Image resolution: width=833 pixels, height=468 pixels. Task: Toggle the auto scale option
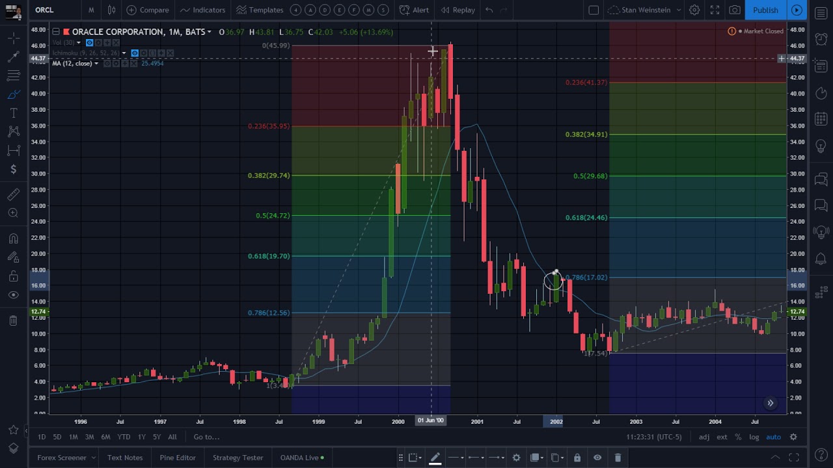tap(773, 437)
